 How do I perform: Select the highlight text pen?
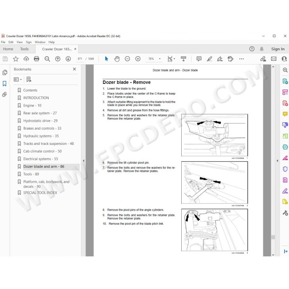[x=209, y=59]
